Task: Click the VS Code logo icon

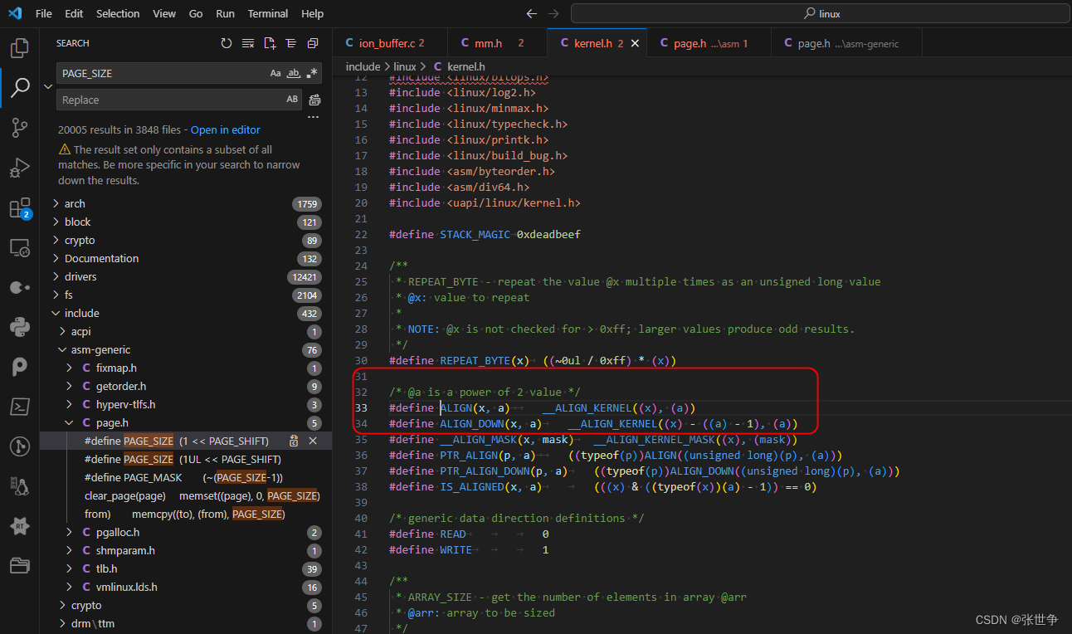Action: click(15, 14)
